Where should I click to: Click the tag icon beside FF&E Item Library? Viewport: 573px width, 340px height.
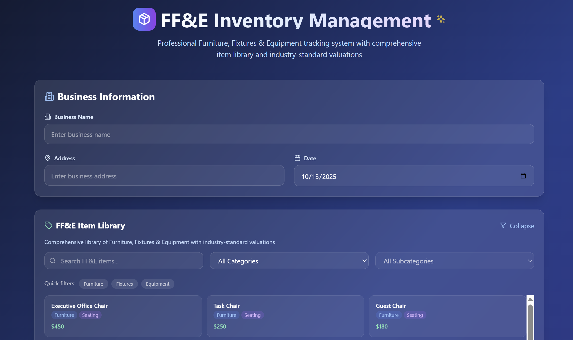(x=49, y=225)
